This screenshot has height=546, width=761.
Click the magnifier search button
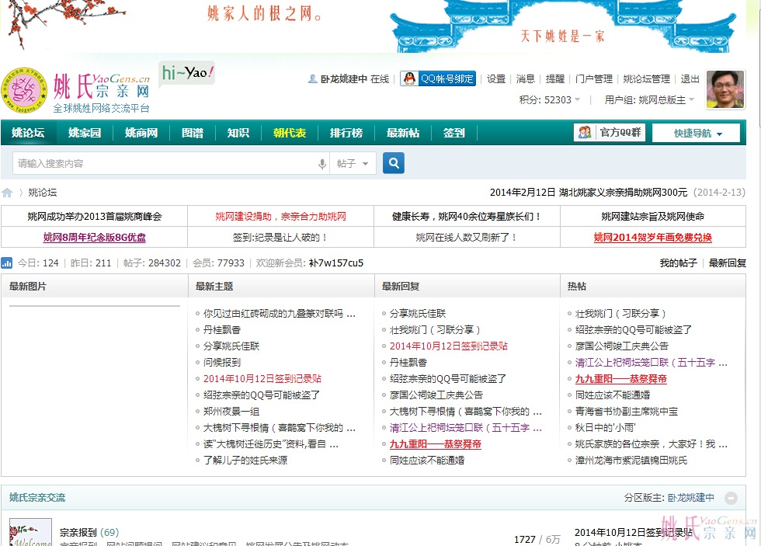pos(394,163)
